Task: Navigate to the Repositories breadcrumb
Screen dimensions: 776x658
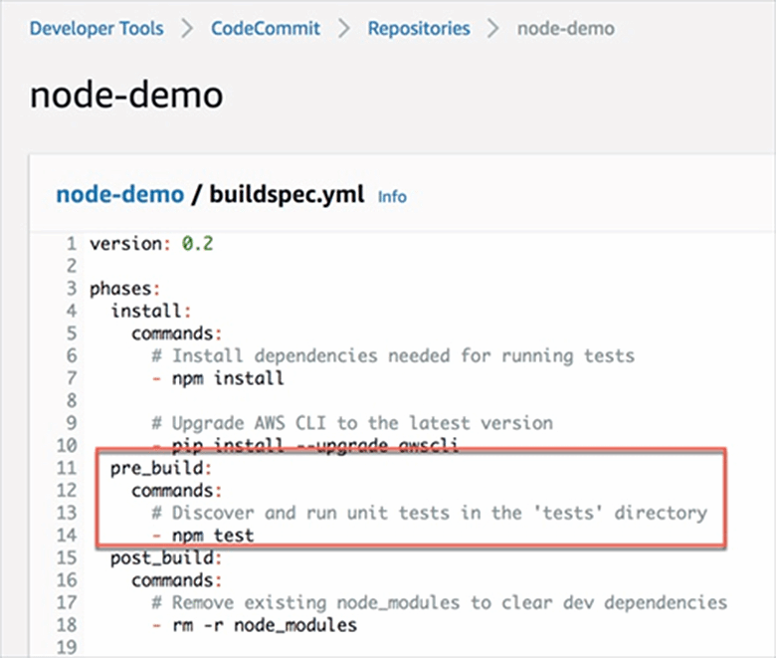Action: (x=419, y=28)
